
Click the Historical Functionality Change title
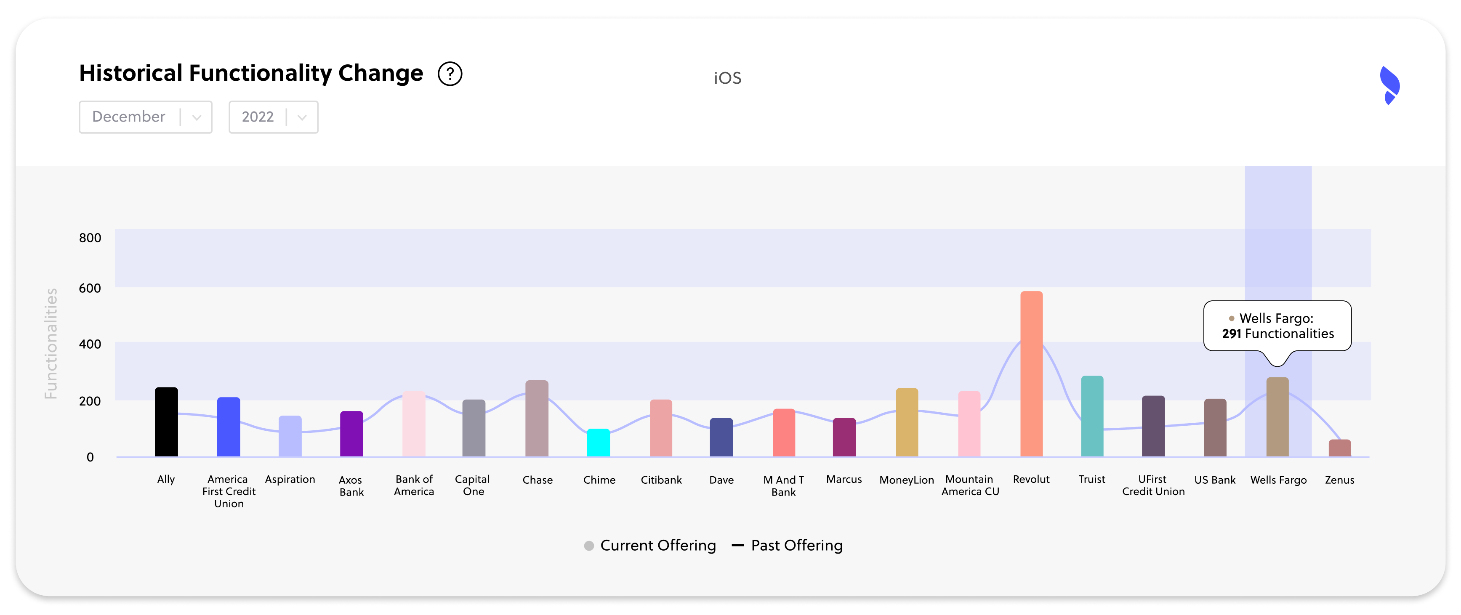[250, 72]
